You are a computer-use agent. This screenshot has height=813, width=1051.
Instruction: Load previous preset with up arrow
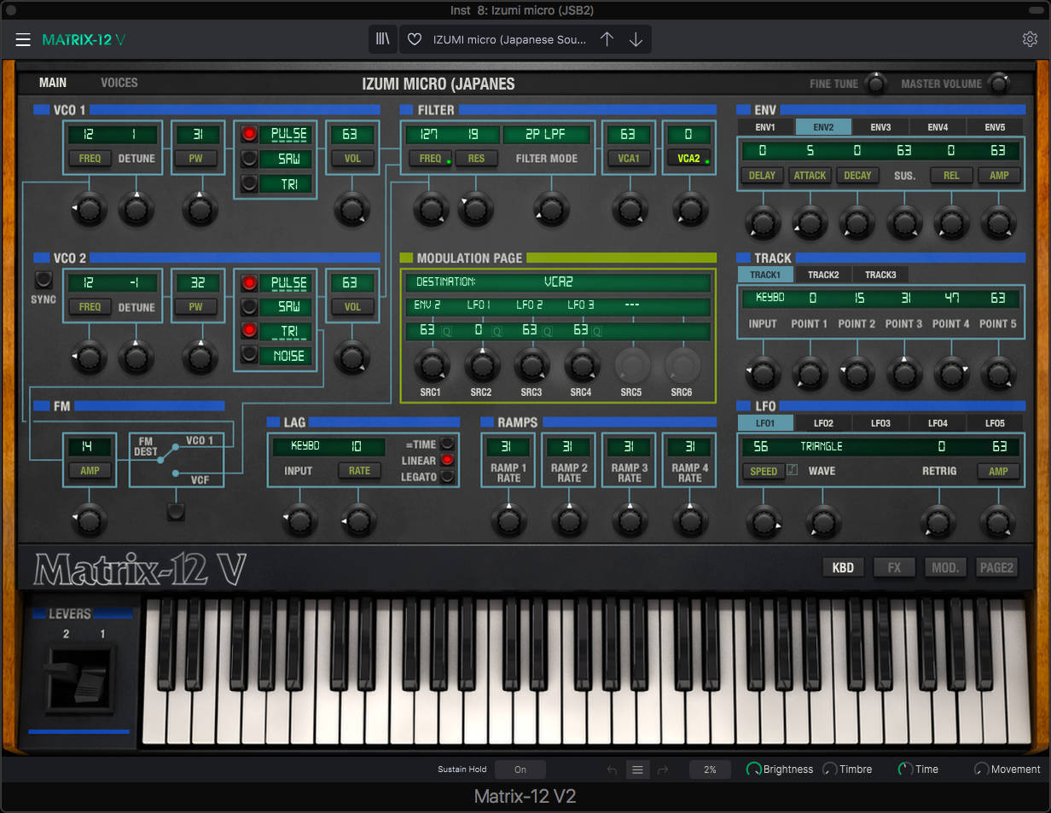607,39
